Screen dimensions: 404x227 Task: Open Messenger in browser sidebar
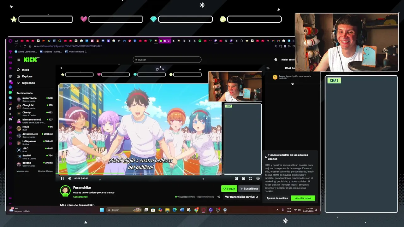tap(10, 87)
